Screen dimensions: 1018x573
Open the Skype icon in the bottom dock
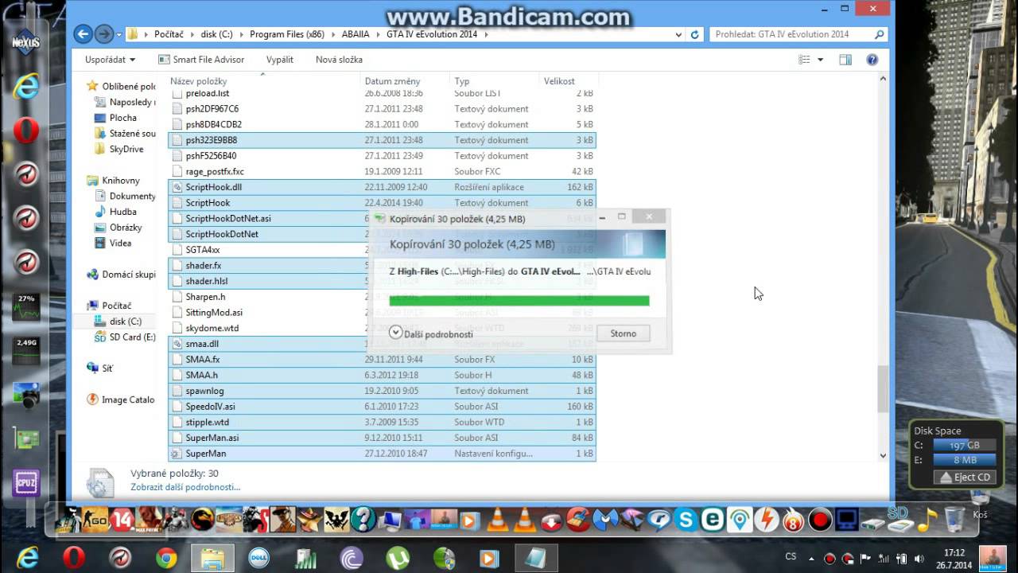point(686,520)
